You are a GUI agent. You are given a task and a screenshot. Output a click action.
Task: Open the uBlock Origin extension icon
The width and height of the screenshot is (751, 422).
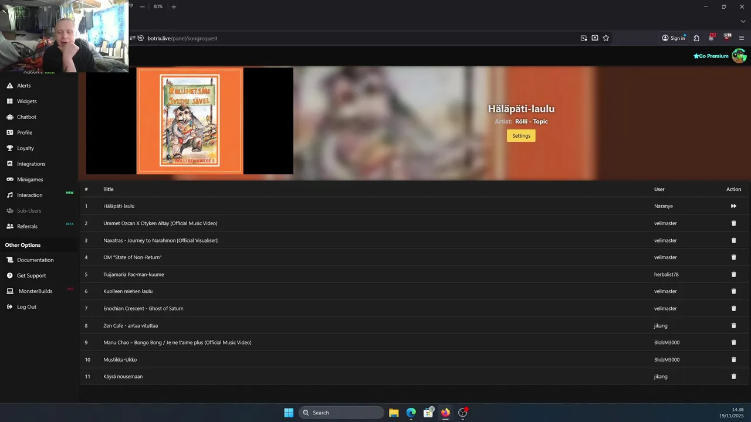[x=727, y=38]
